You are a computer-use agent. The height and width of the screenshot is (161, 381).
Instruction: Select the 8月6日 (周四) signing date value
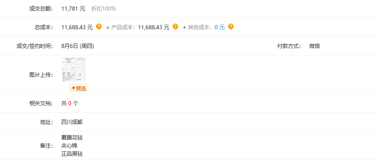[78, 46]
